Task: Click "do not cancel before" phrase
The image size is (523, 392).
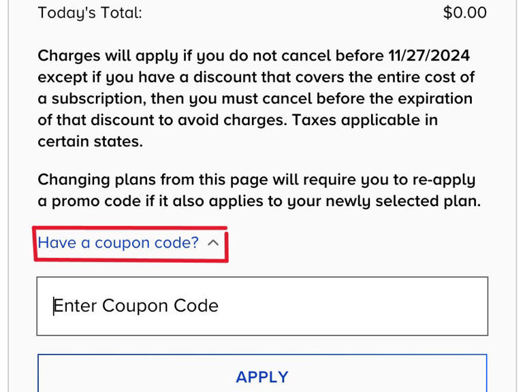Action: pyautogui.click(x=295, y=55)
